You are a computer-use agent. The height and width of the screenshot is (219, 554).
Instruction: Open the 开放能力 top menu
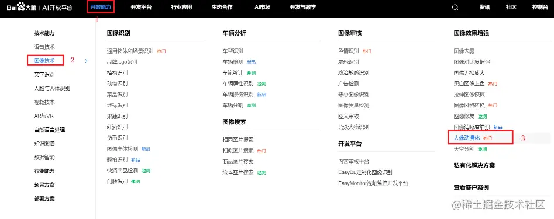tap(101, 7)
